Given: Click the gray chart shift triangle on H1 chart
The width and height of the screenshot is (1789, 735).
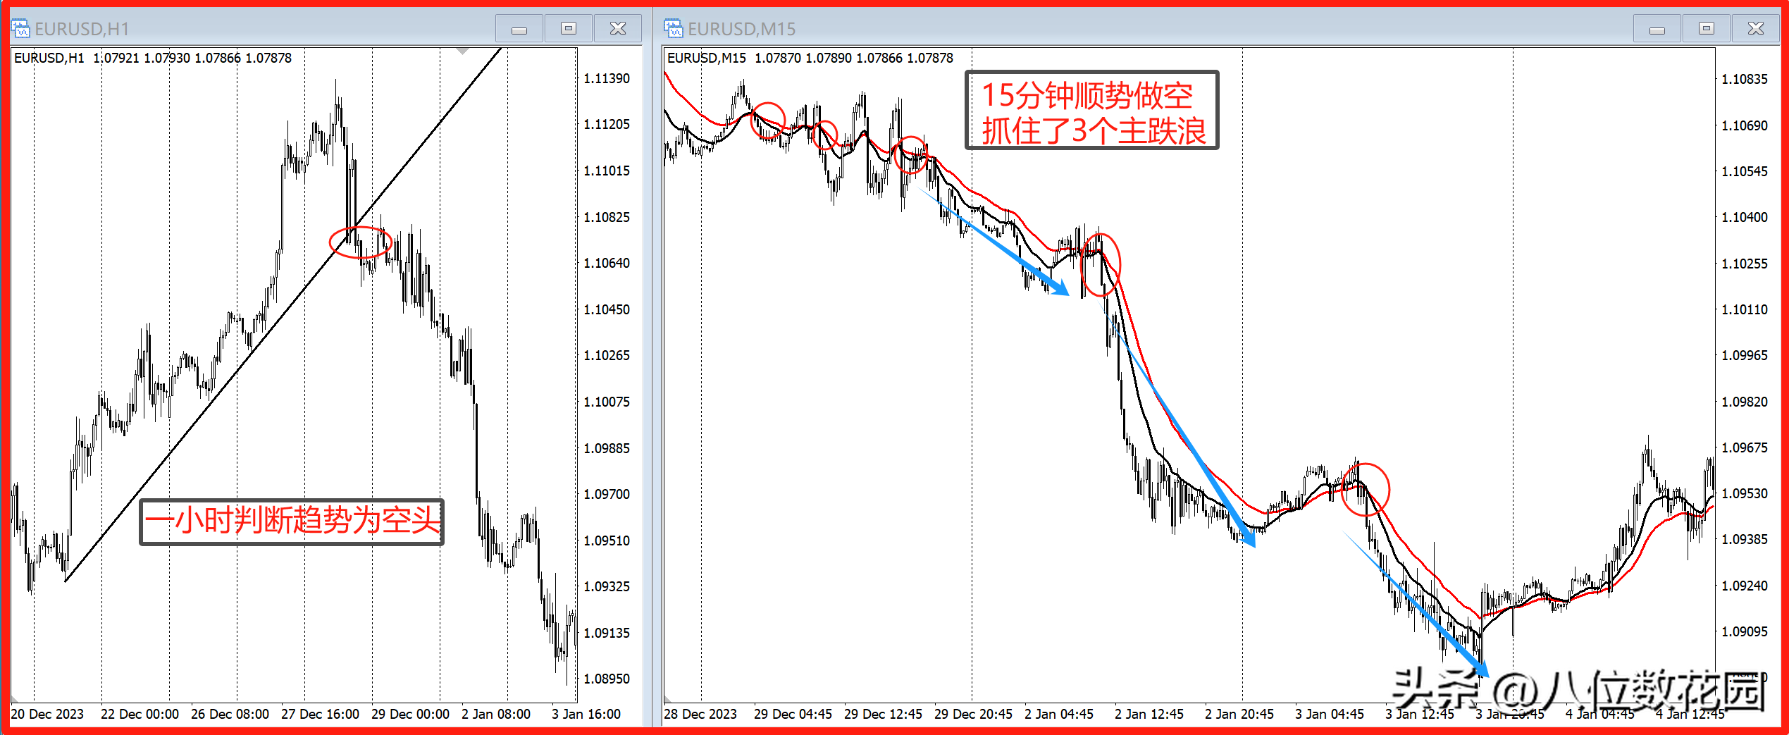Looking at the screenshot, I should point(462,51).
